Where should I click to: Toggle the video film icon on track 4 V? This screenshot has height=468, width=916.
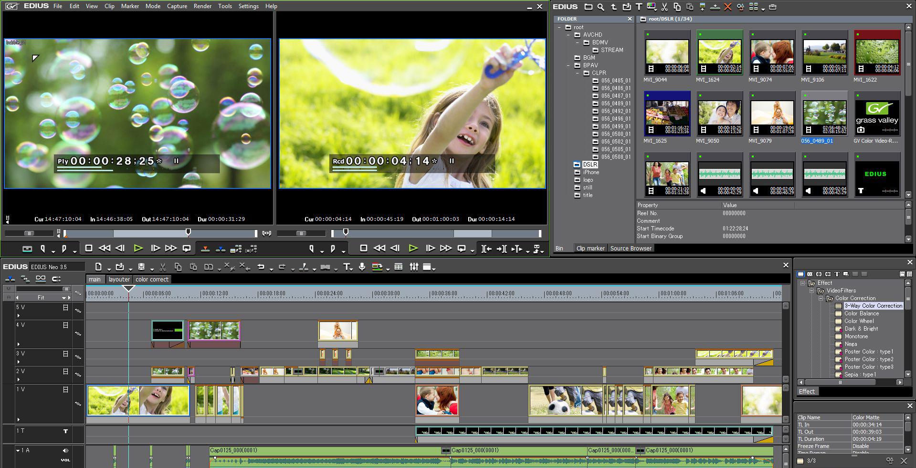[x=65, y=325]
